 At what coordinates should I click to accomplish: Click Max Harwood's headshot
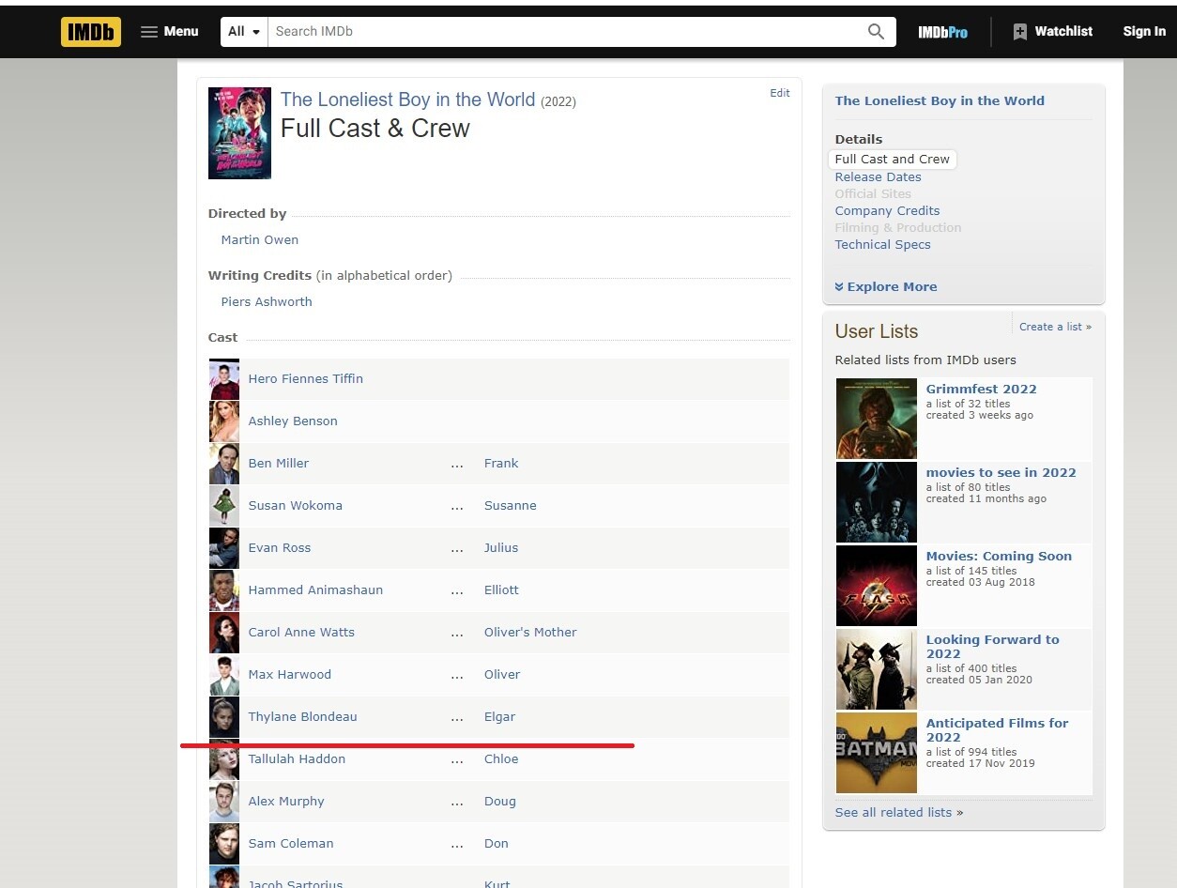pyautogui.click(x=224, y=675)
